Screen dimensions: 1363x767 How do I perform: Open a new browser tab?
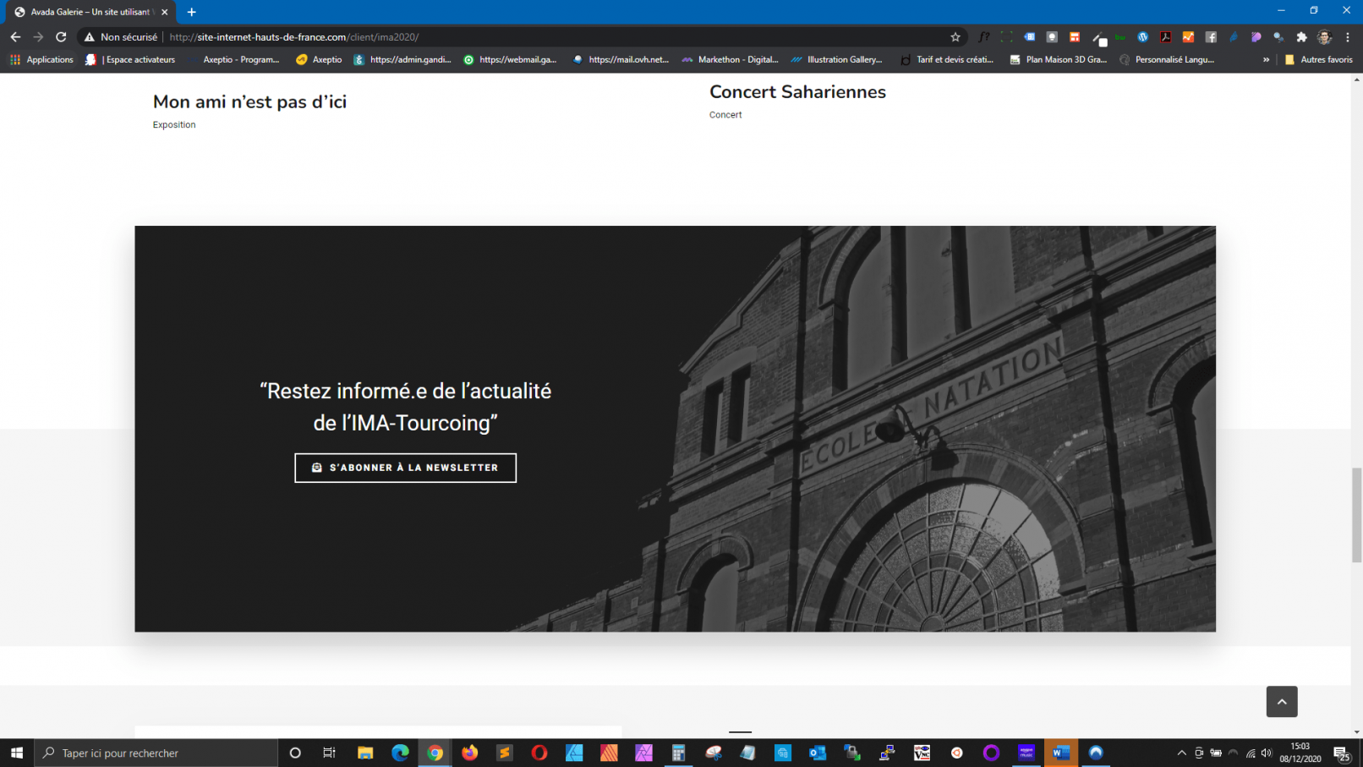pos(192,12)
